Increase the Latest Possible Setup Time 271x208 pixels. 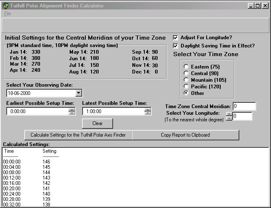(148, 109)
